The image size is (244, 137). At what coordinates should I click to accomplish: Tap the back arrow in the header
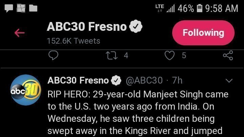pyautogui.click(x=20, y=33)
